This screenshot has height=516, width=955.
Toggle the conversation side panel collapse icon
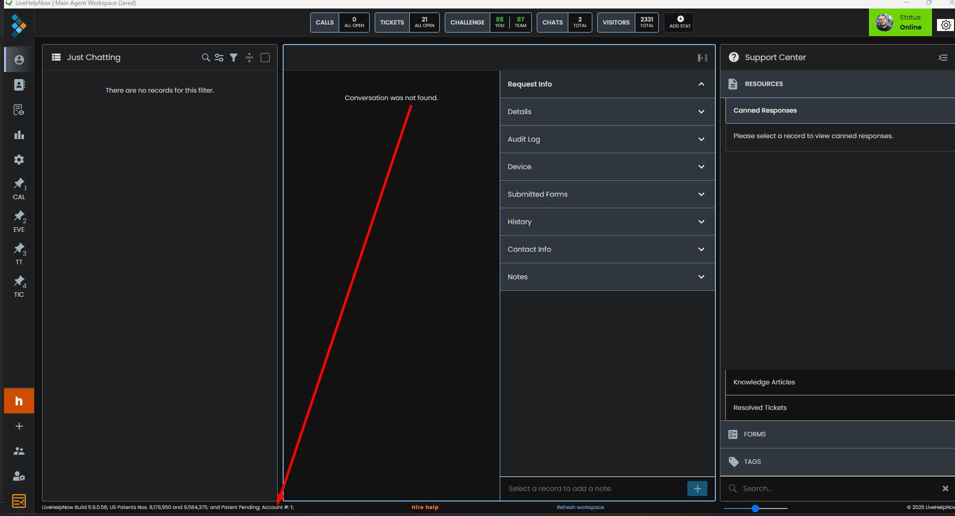click(702, 58)
